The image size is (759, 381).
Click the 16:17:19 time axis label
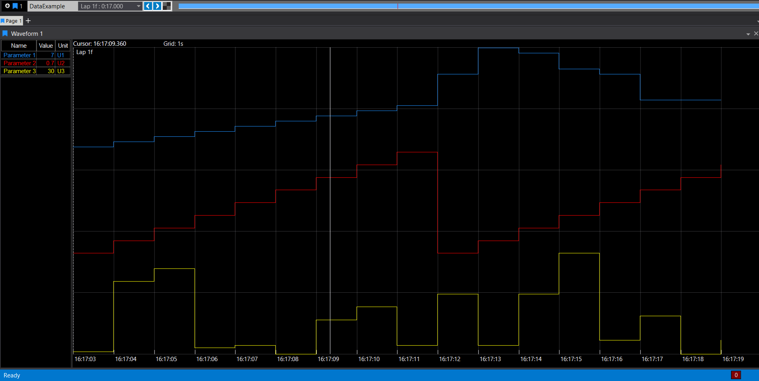tap(733, 359)
